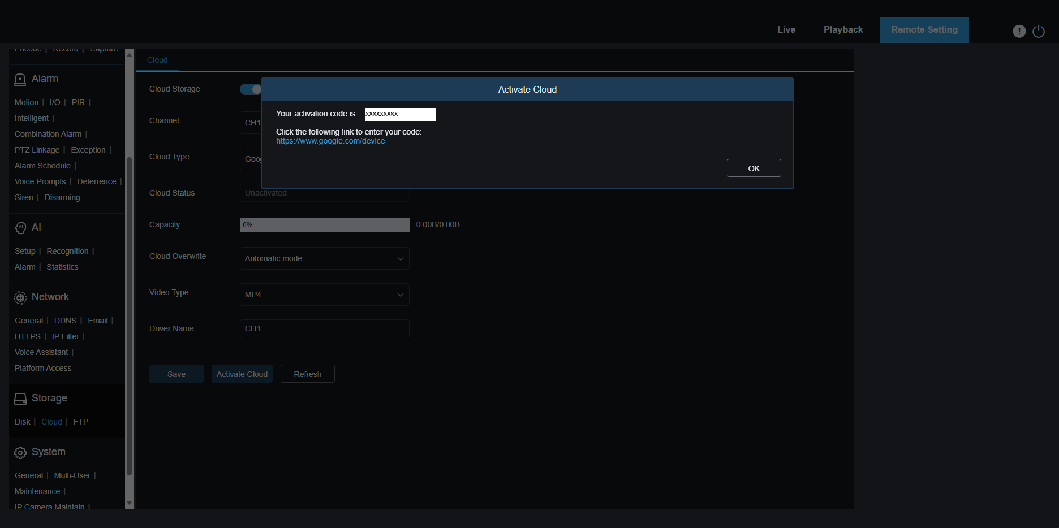Image resolution: width=1059 pixels, height=528 pixels.
Task: Click the AI section head icon
Action: pyautogui.click(x=20, y=228)
